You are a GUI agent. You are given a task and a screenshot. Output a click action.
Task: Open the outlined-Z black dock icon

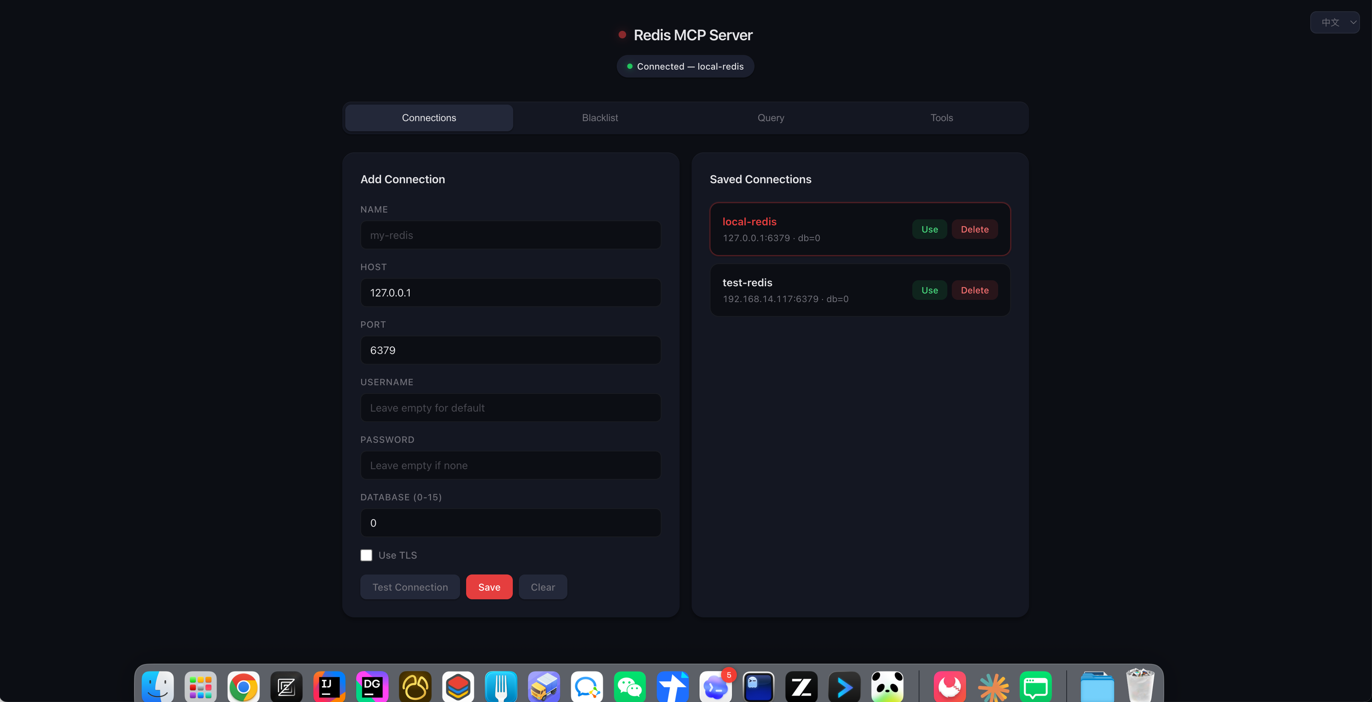point(287,687)
